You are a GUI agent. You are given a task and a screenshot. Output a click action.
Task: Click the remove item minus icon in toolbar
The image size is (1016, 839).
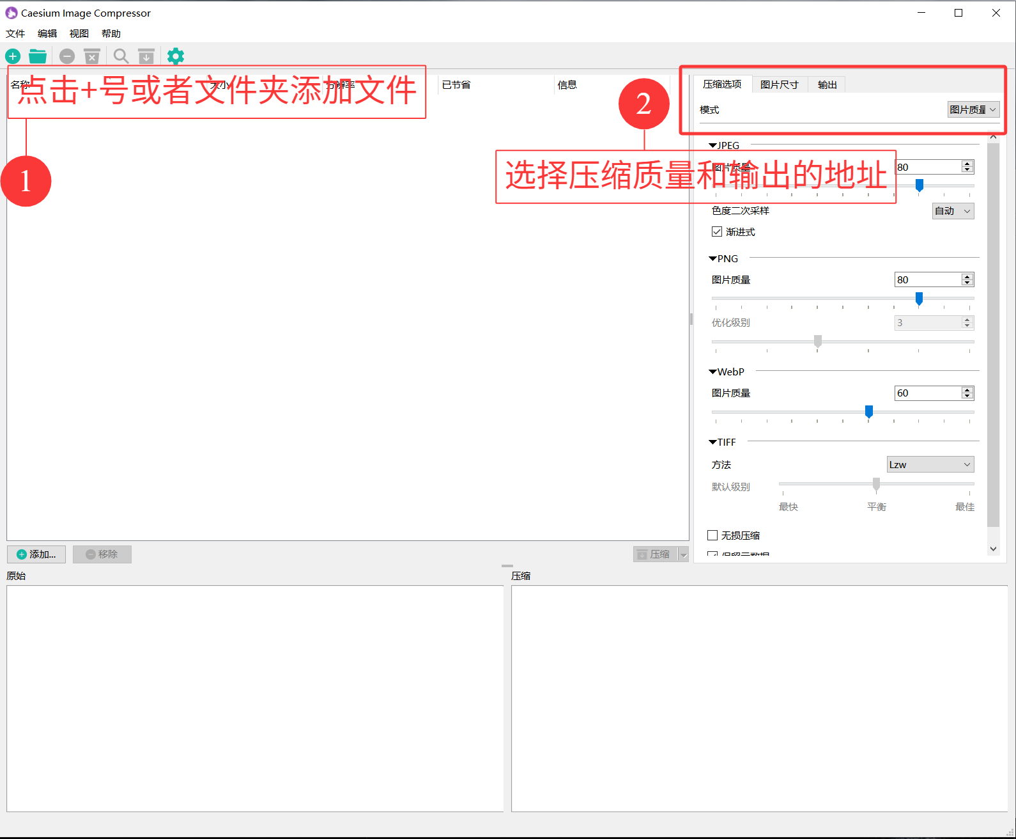pos(67,56)
